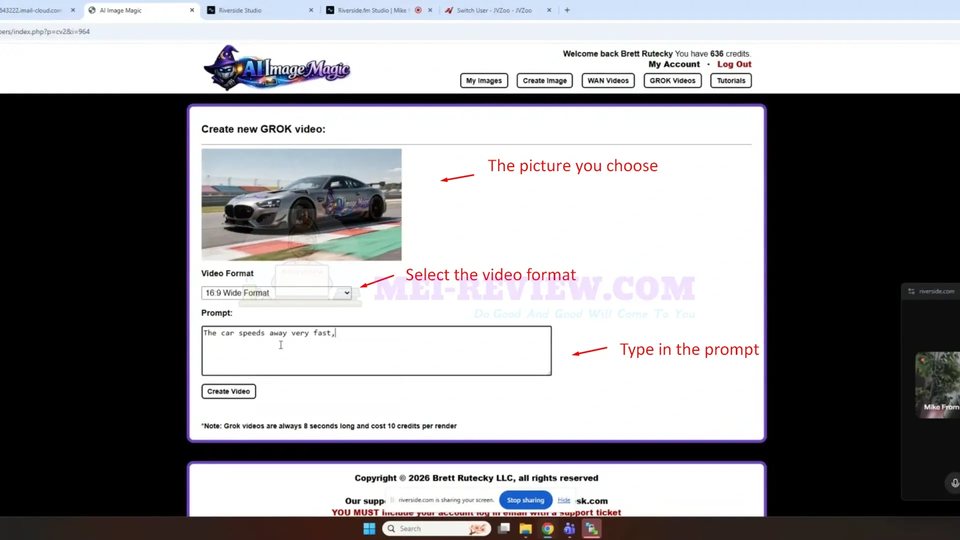
Task: Open a new browser tab with plus
Action: [567, 10]
